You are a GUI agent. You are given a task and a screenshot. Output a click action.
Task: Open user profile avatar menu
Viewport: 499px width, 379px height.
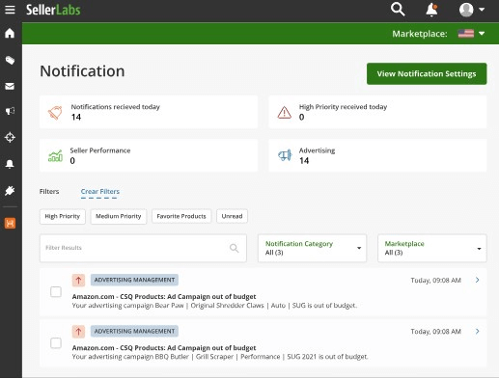[466, 10]
